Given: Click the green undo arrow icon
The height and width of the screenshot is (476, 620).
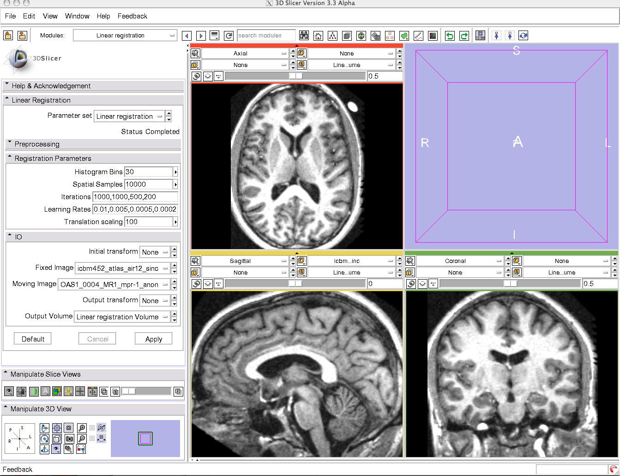Looking at the screenshot, I should pos(450,36).
